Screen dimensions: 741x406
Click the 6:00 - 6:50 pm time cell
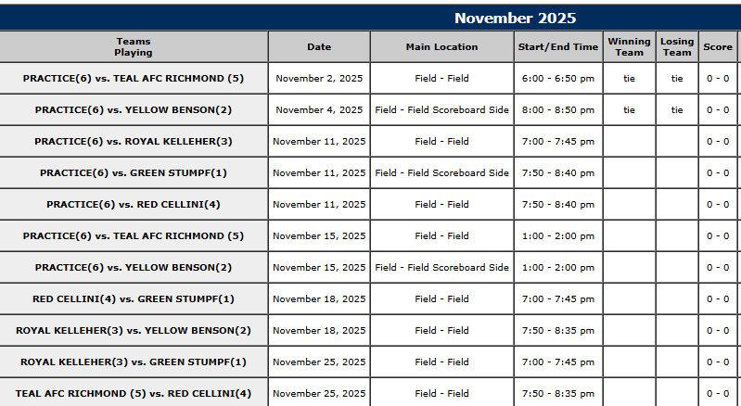(x=558, y=79)
